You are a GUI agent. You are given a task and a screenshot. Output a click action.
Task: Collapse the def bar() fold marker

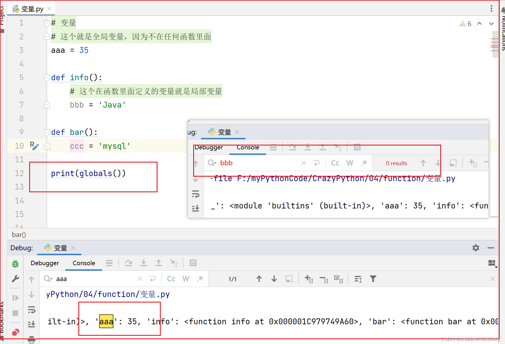[47, 132]
